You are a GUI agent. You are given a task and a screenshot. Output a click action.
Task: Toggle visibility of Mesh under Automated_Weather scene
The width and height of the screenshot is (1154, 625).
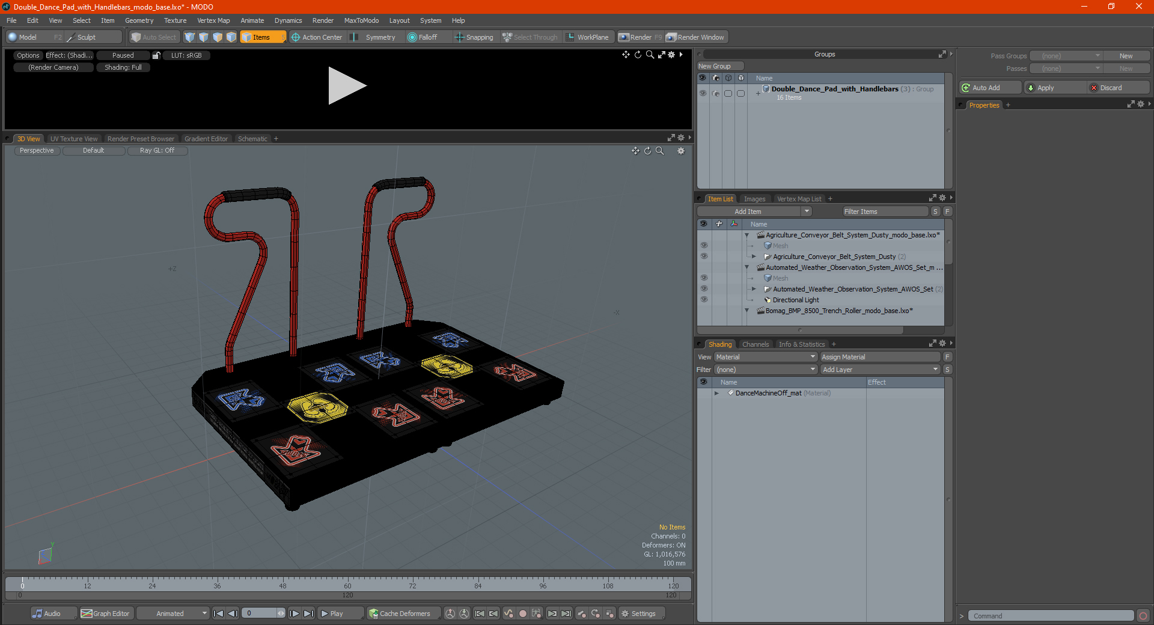point(704,278)
